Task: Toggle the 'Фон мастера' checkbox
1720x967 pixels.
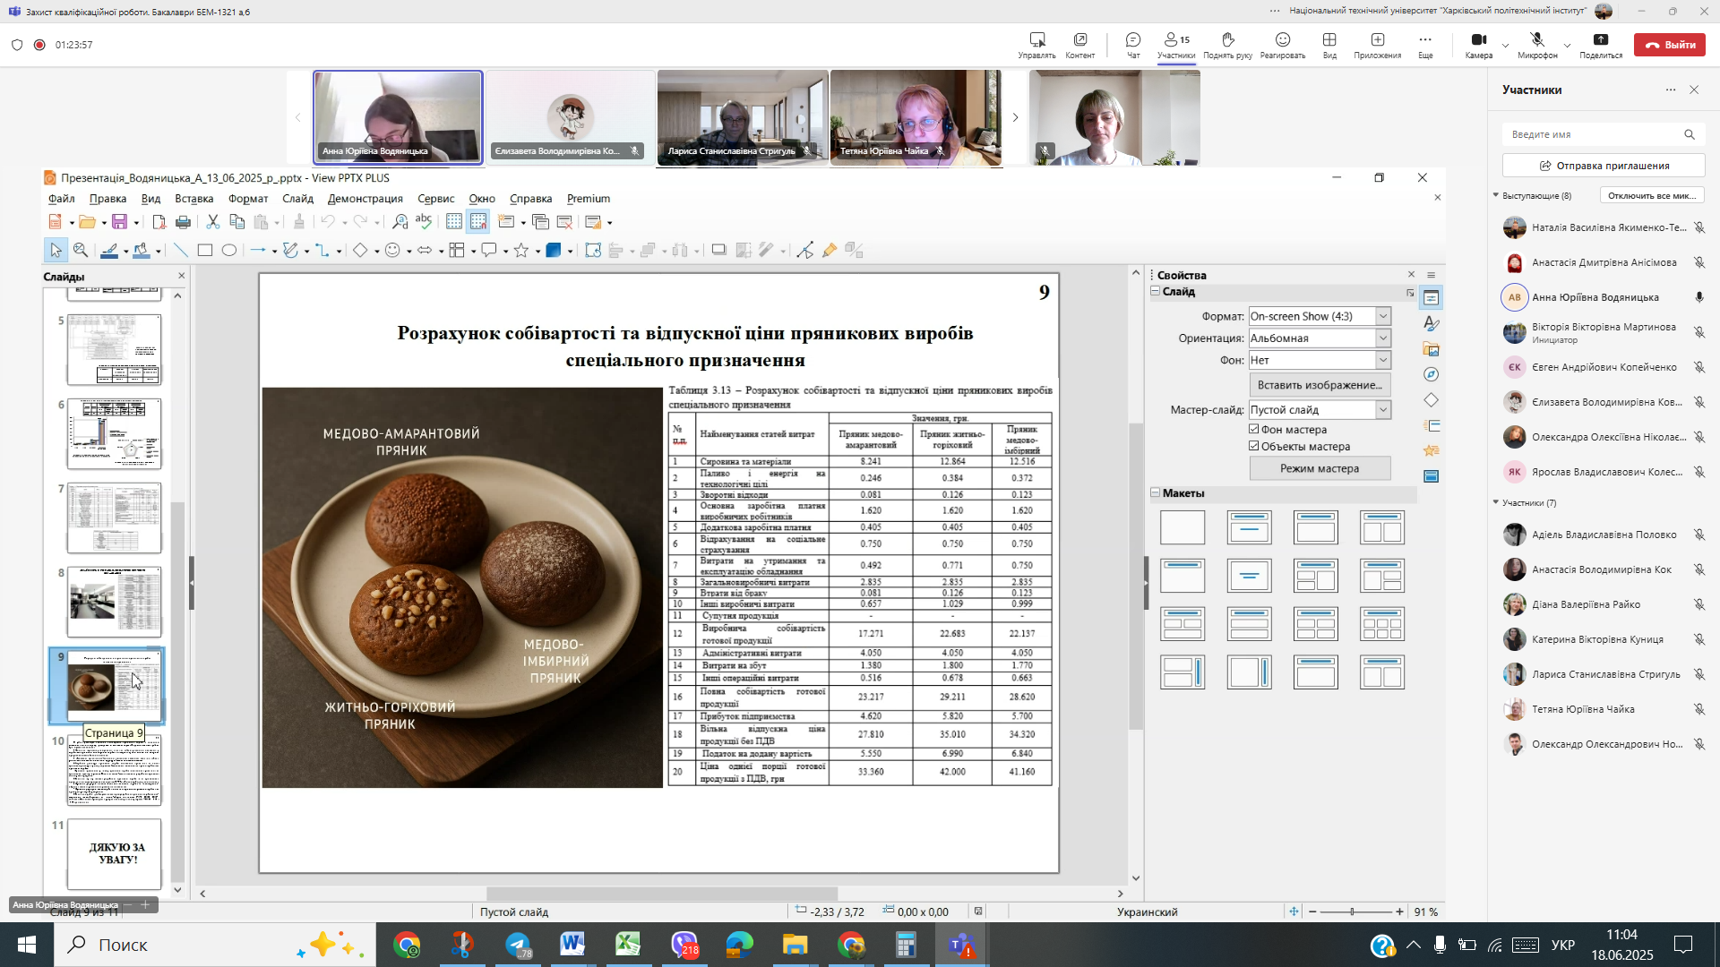Action: pos(1254,430)
